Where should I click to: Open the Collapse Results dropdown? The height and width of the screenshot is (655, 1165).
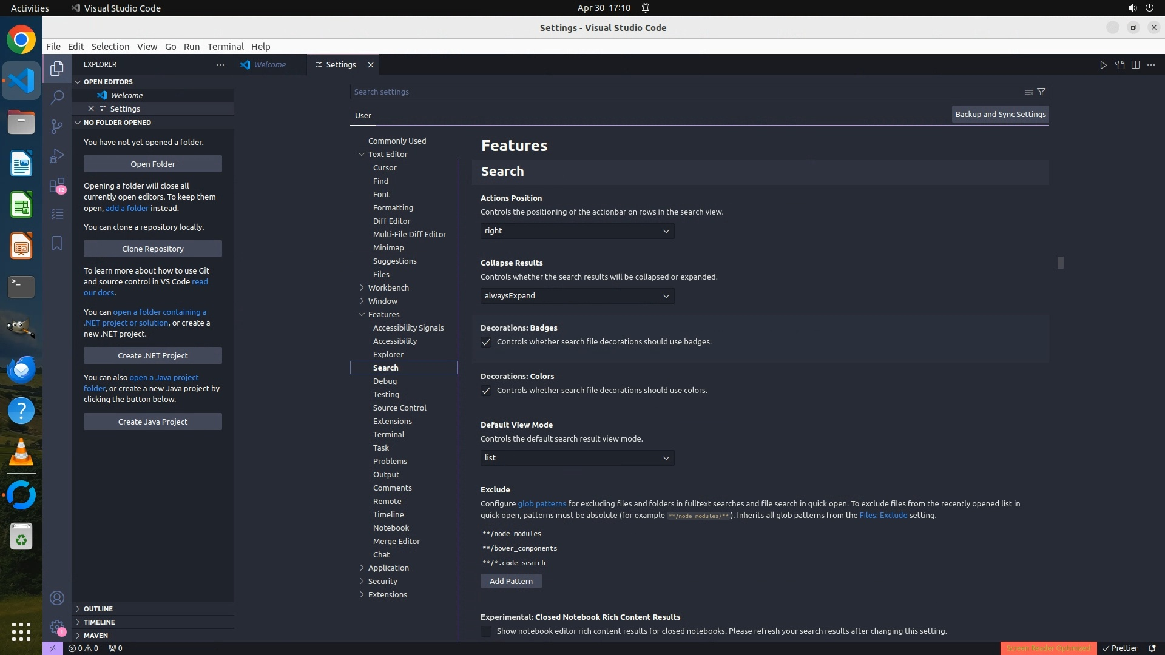pos(577,296)
